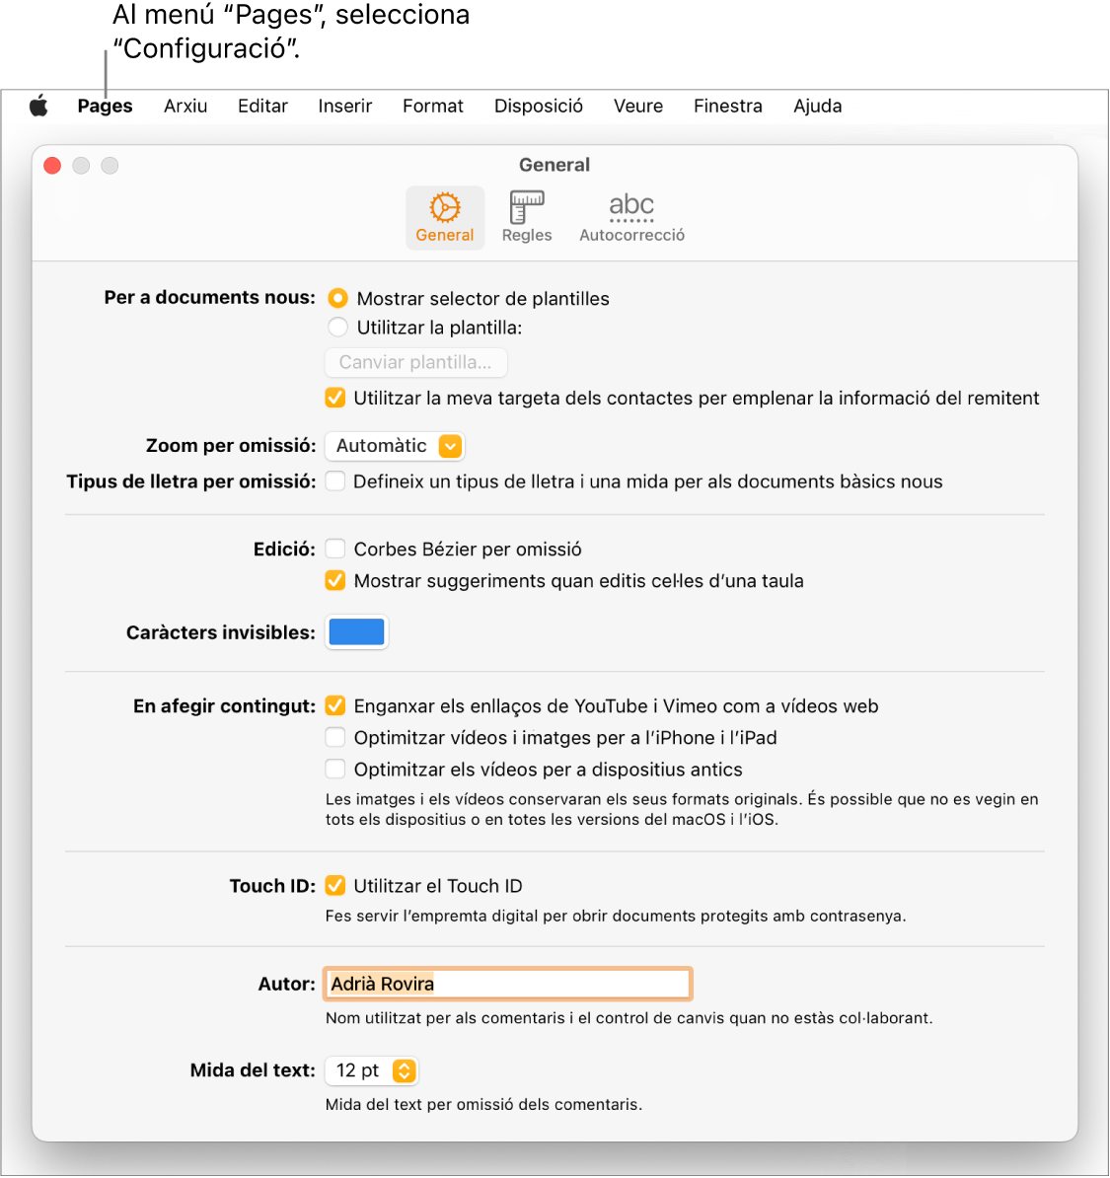Switch to the Autocorrecció abc pane
This screenshot has height=1178, width=1110.
630,215
